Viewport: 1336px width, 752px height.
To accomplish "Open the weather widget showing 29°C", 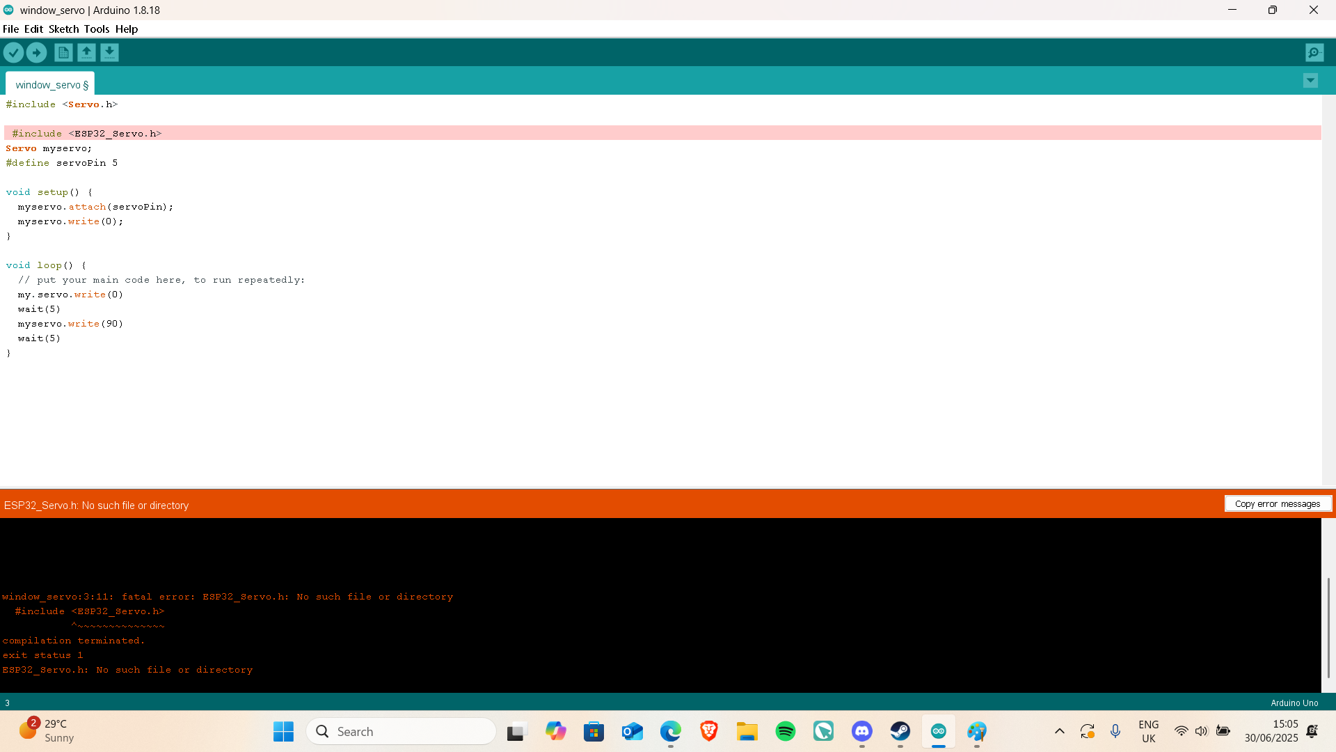I will (x=47, y=731).
